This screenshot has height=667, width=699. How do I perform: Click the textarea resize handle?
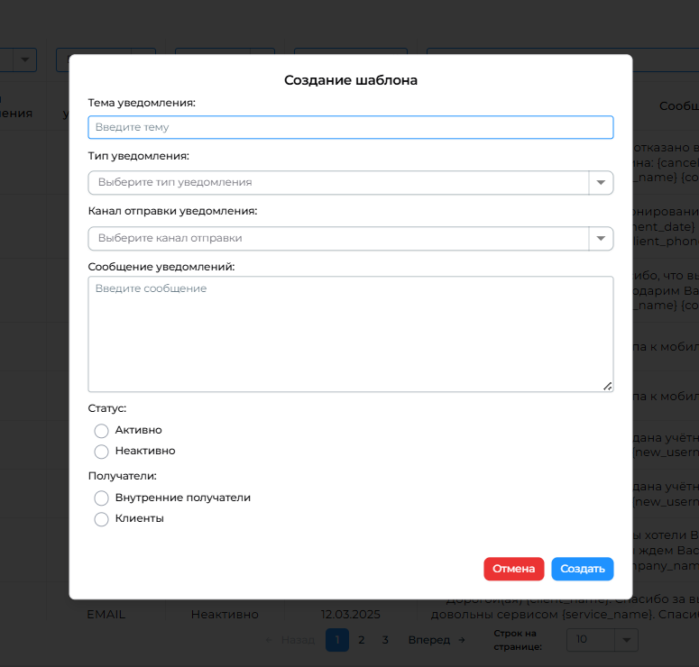[x=607, y=386]
